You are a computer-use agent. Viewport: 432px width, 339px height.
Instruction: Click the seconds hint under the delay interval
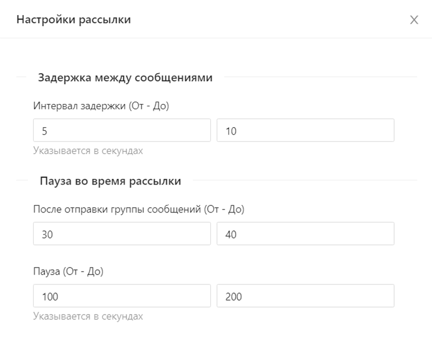88,151
